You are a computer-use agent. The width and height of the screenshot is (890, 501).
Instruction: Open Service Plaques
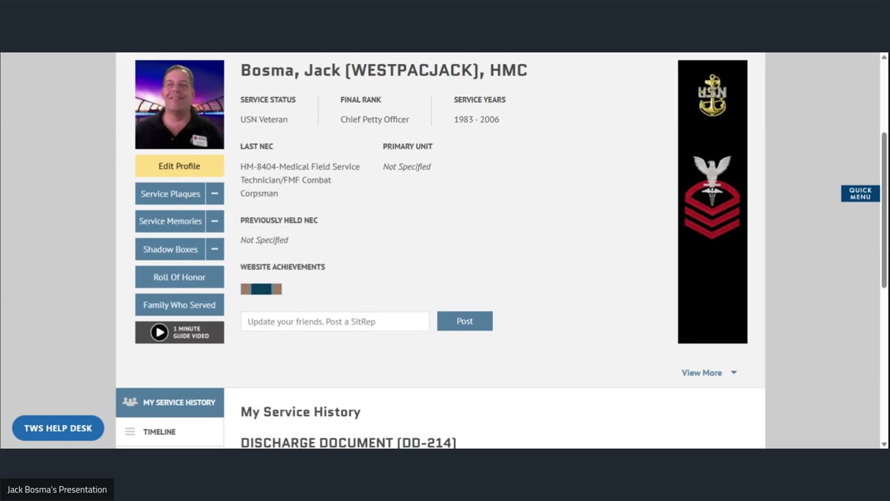[170, 193]
